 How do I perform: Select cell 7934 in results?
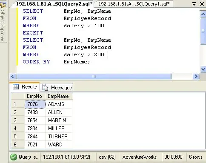tap(35, 129)
